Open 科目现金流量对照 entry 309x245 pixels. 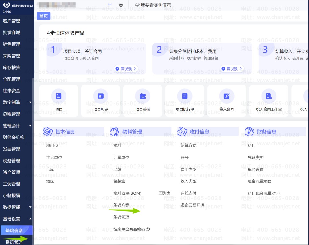[264, 193]
